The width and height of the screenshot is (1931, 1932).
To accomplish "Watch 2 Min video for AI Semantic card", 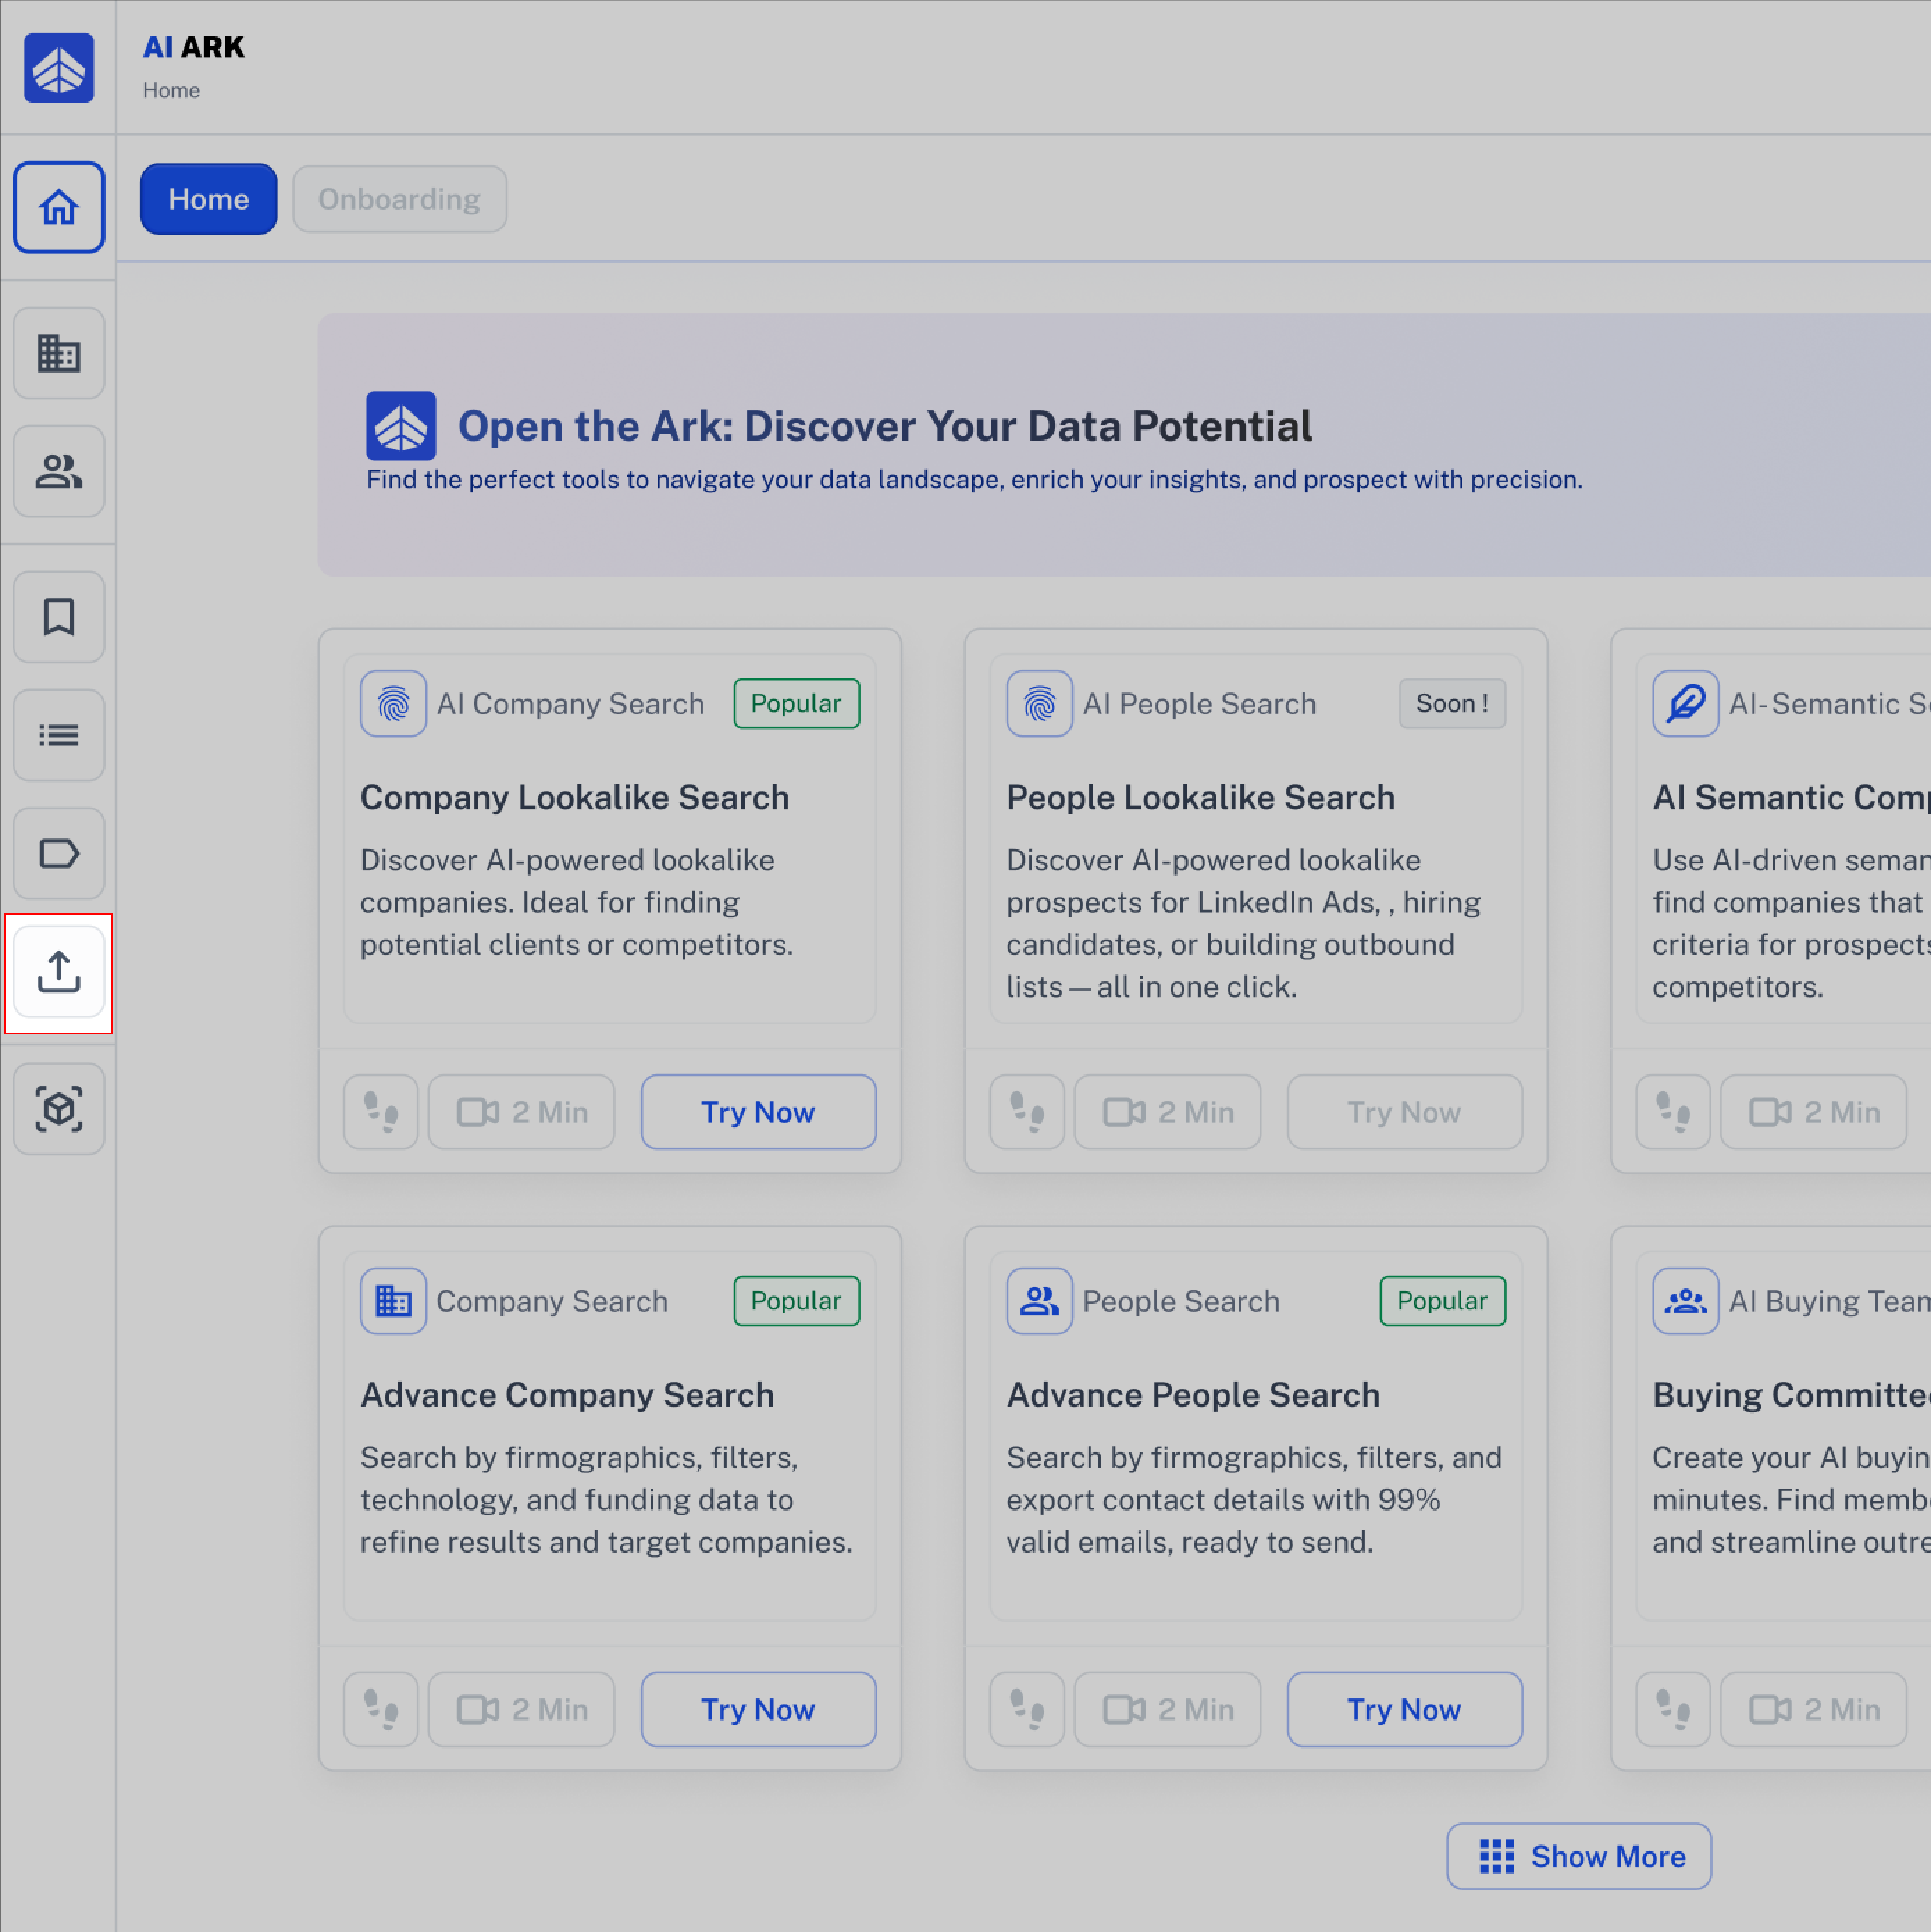I will (x=1814, y=1112).
